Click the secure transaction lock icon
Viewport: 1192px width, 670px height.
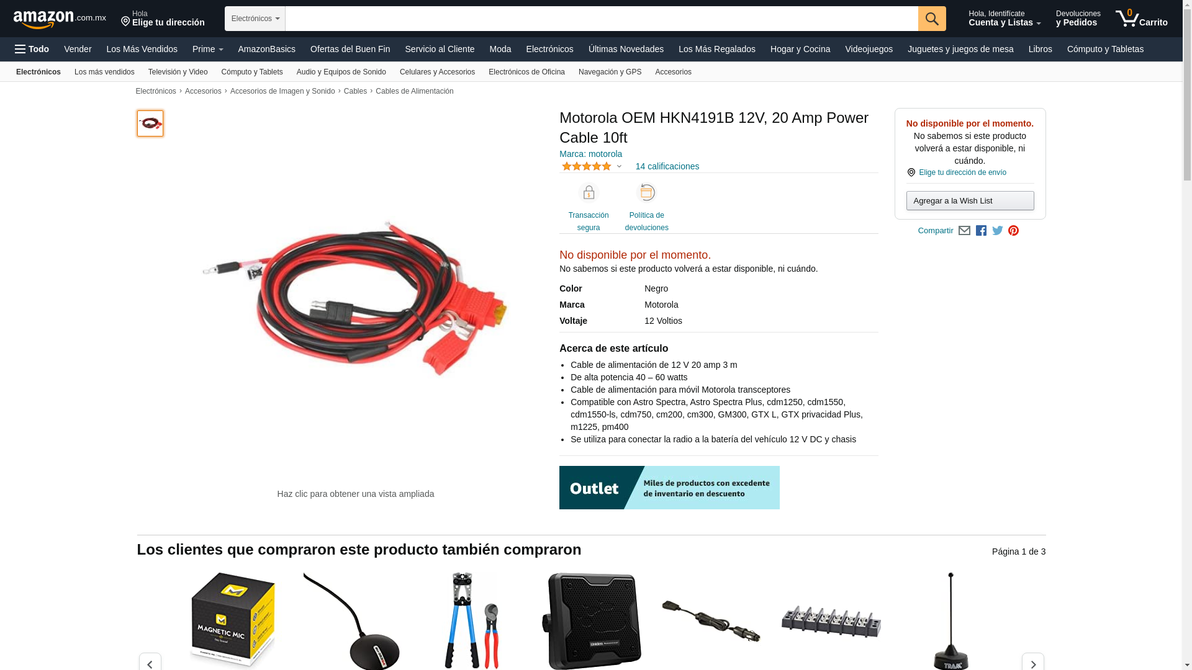coord(589,192)
